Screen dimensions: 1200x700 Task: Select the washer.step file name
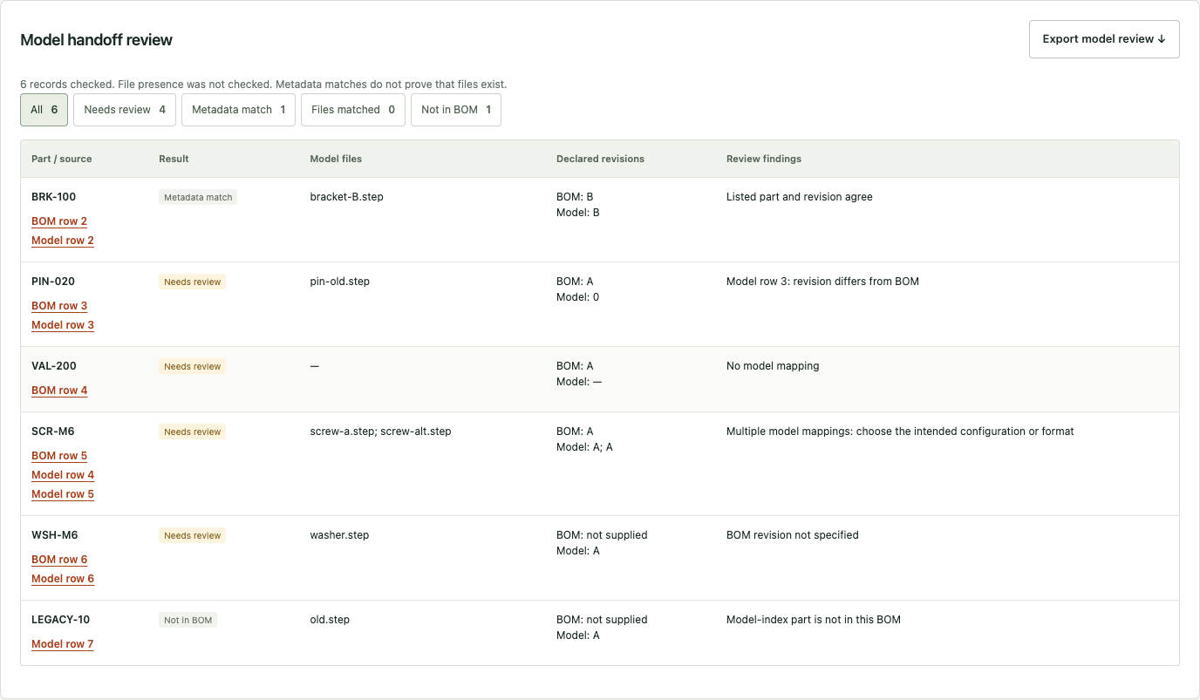click(x=340, y=535)
